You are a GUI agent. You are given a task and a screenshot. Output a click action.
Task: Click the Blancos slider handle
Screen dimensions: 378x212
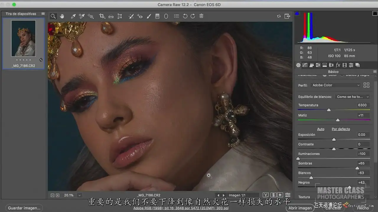[x=311, y=178]
